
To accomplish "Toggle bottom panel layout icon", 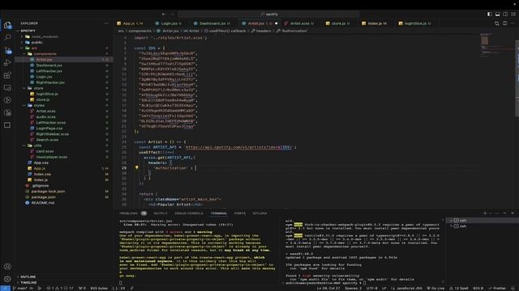I will point(497,15).
